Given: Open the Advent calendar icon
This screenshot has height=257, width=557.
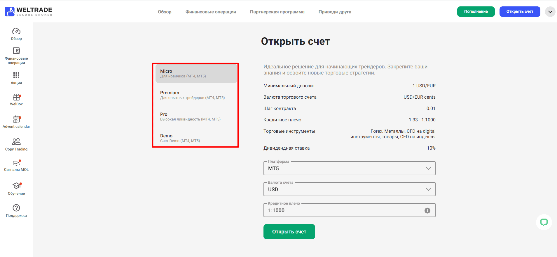Looking at the screenshot, I should point(17,119).
